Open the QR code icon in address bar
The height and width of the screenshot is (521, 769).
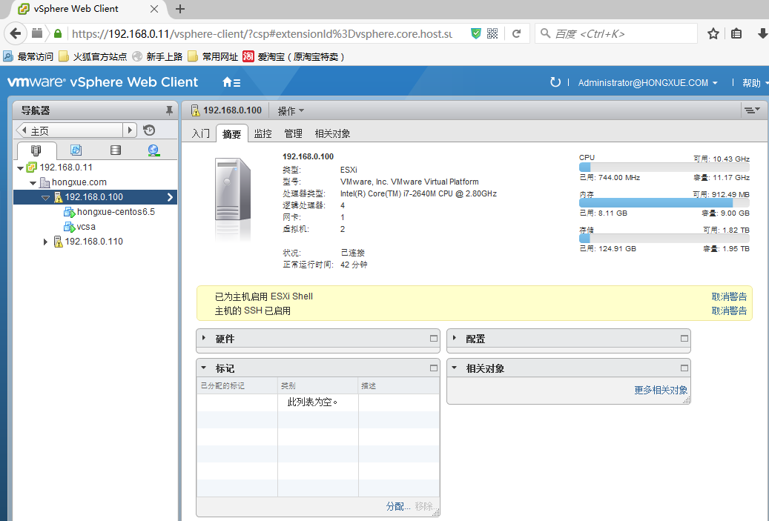[492, 33]
